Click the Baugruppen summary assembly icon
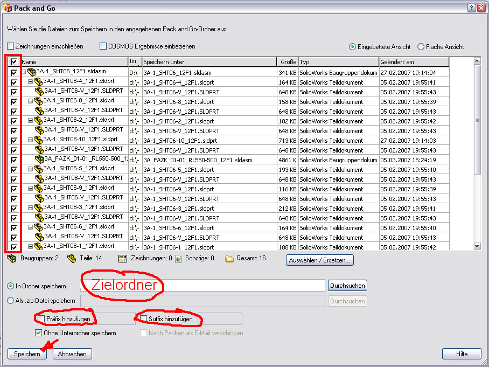This screenshot has height=367, width=489. pos(11,259)
